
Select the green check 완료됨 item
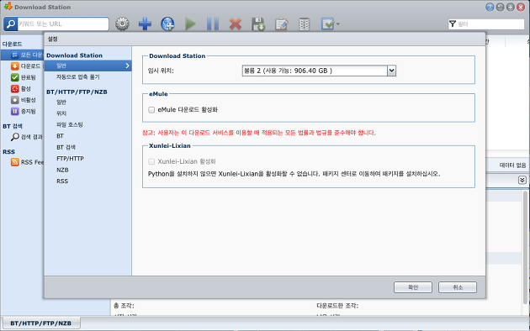[x=23, y=77]
